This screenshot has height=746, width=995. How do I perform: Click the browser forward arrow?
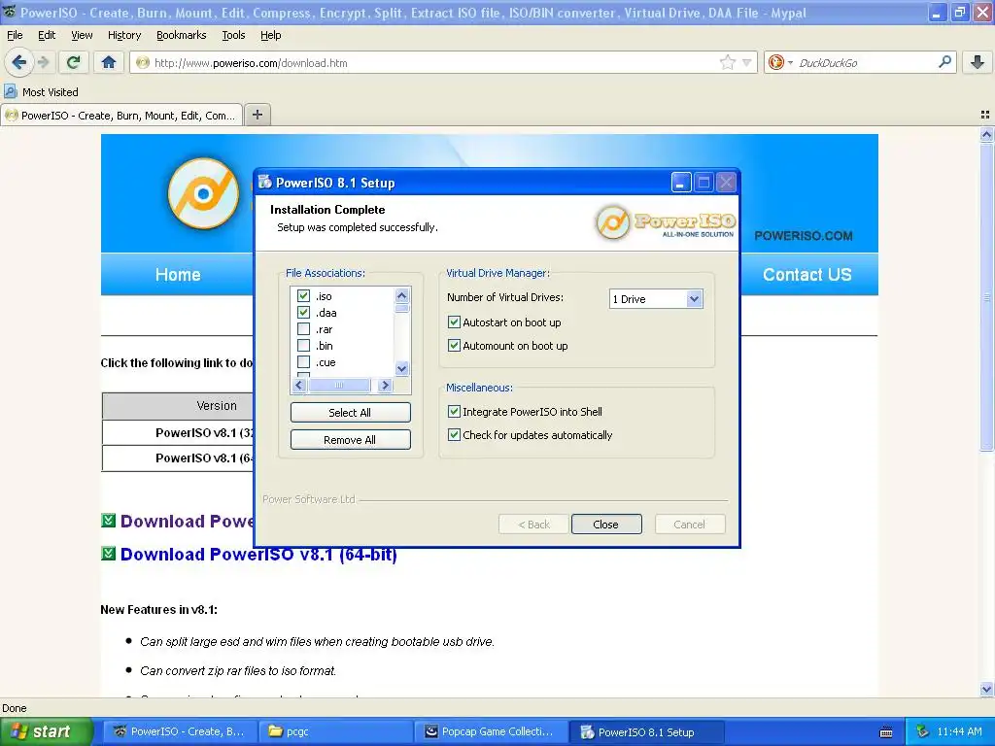43,62
